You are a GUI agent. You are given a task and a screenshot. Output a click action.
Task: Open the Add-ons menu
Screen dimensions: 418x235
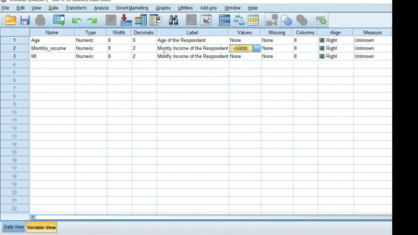pos(208,8)
